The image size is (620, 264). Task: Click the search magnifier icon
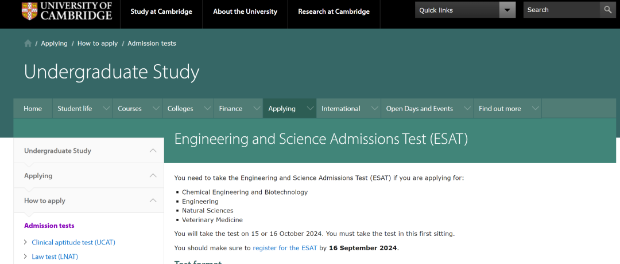[608, 10]
